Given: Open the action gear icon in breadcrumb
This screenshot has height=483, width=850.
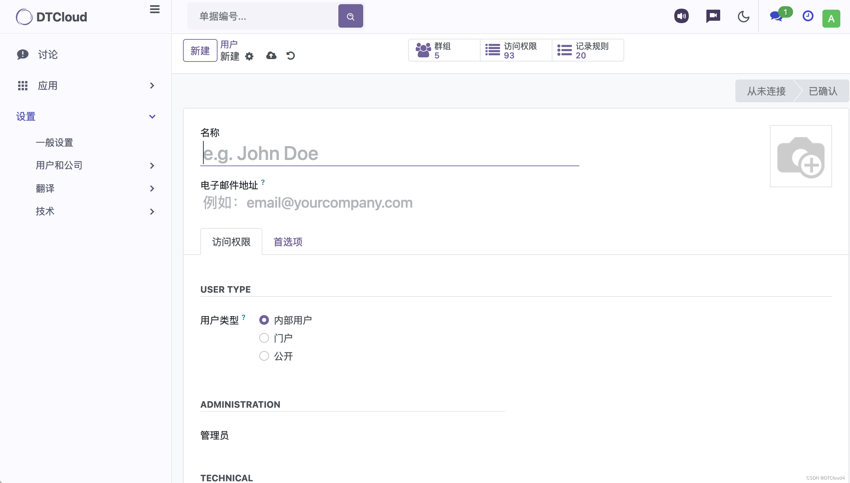Looking at the screenshot, I should coord(249,56).
